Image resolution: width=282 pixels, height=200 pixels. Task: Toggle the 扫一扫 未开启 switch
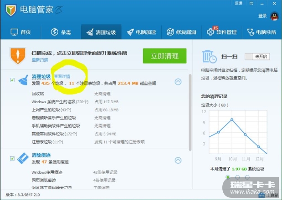point(257,57)
